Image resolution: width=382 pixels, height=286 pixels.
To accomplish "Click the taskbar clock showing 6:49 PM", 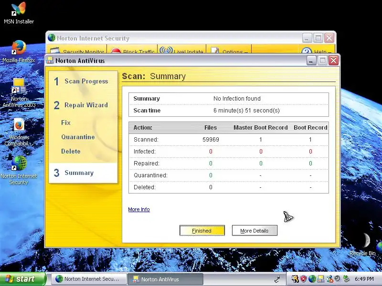I will click(x=364, y=279).
